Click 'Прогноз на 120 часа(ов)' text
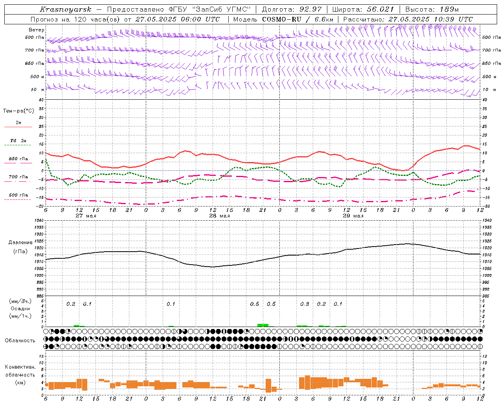503x402 pixels. tap(75, 19)
